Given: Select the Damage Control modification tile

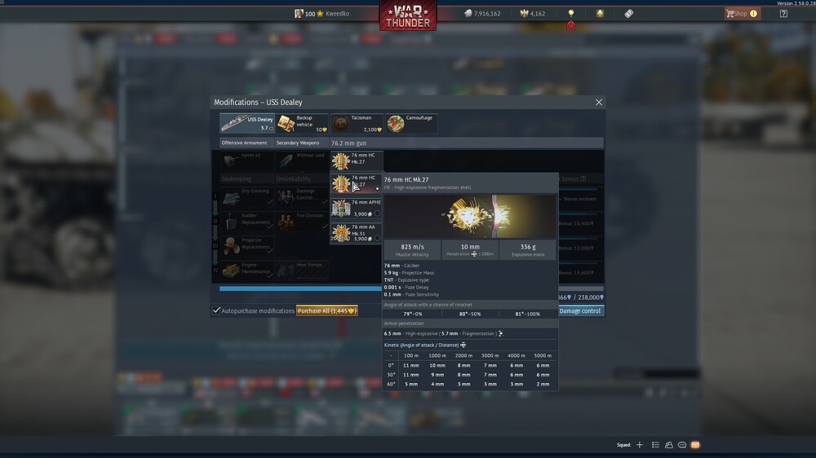Looking at the screenshot, I should [303, 197].
